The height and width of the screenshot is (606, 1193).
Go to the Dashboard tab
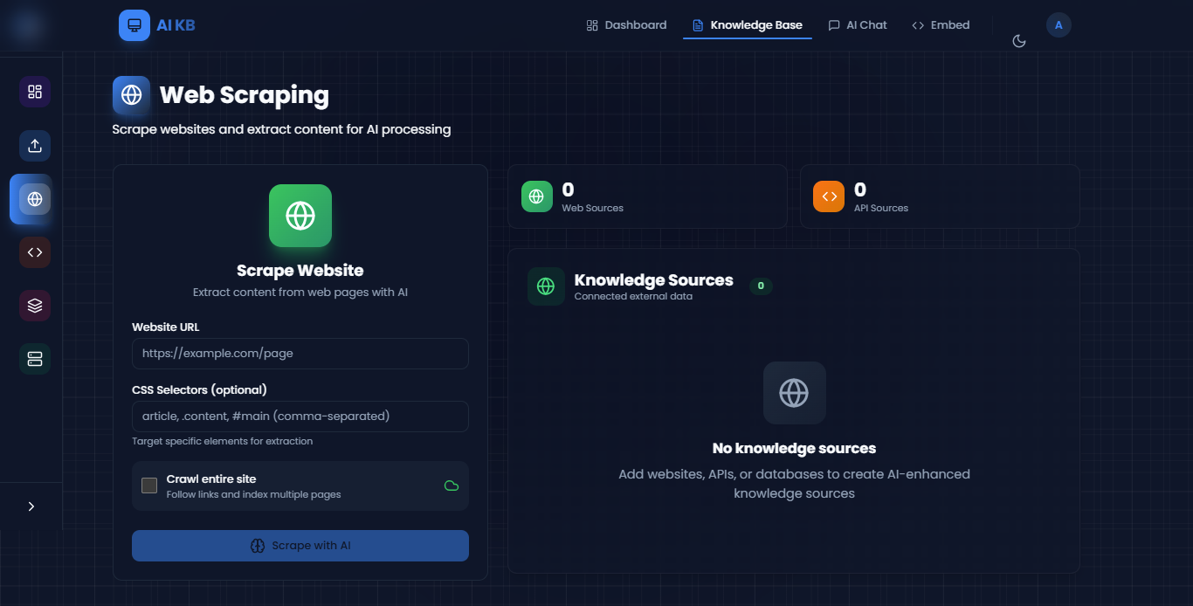[x=626, y=25]
